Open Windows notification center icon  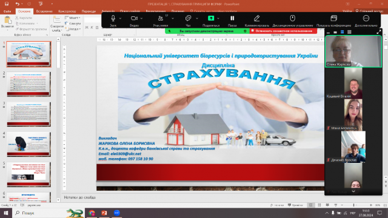click(x=380, y=213)
